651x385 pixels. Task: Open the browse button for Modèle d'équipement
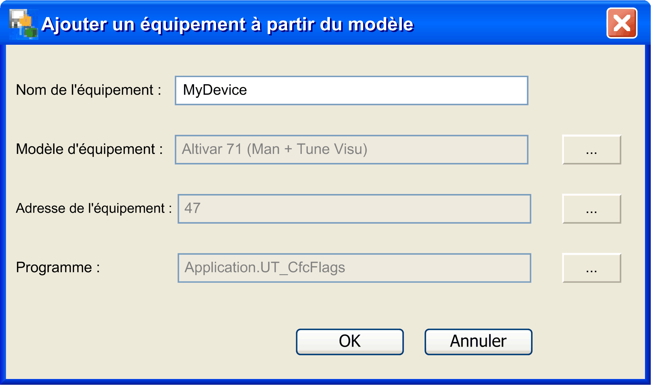(591, 150)
